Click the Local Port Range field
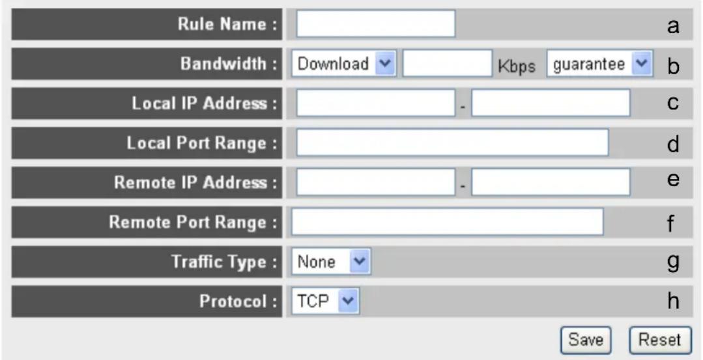The image size is (703, 360). 452,143
